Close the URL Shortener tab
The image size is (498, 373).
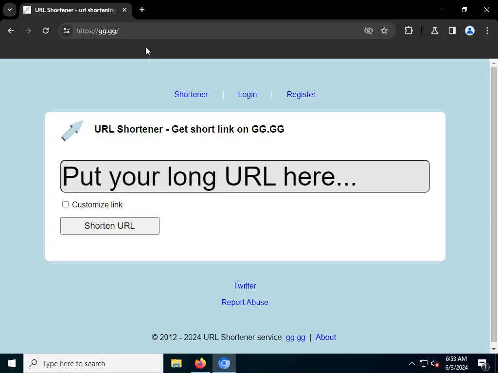click(x=124, y=10)
